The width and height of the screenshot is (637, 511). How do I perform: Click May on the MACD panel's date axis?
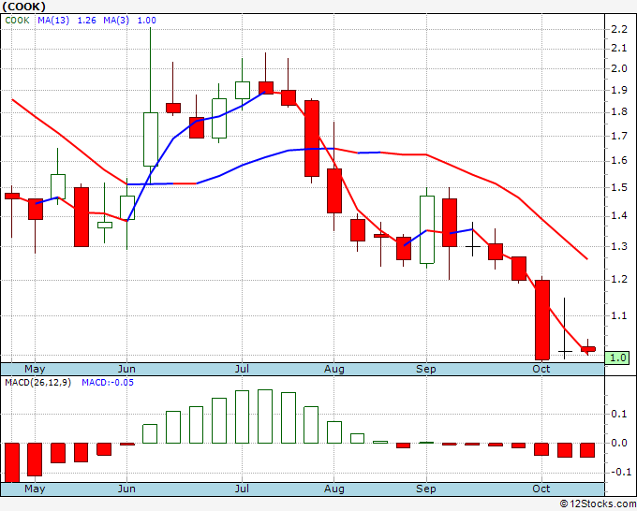click(x=35, y=489)
